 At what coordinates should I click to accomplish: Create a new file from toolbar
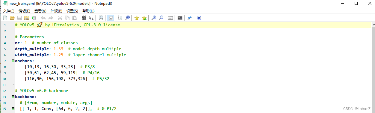coord(5,18)
